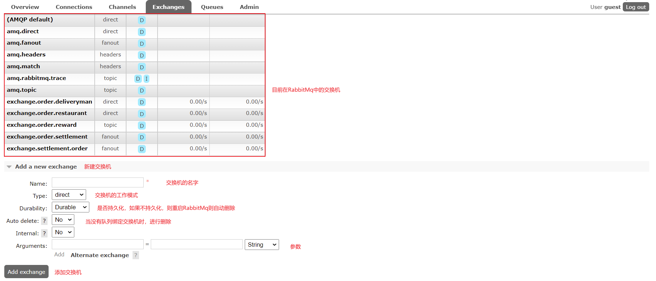Screen dimensions: 656x281
Task: Click the D badge for exchange.order.settlement
Action: pyautogui.click(x=142, y=137)
